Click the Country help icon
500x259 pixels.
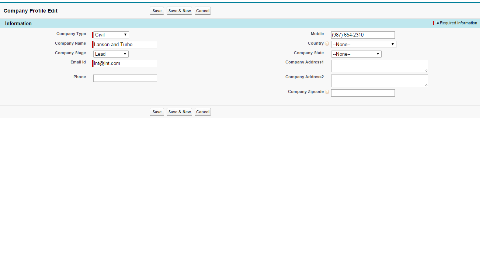[x=327, y=44]
